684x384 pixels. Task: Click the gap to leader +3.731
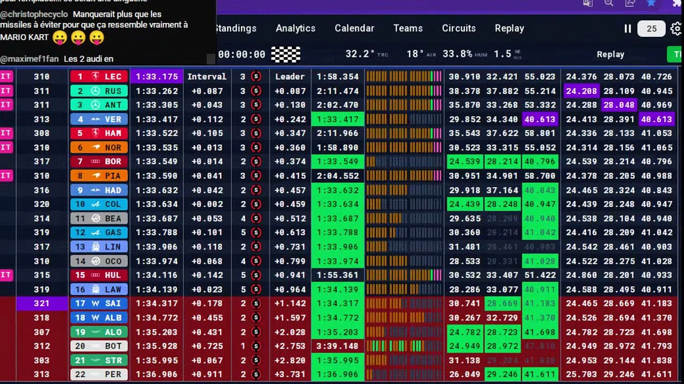click(290, 374)
